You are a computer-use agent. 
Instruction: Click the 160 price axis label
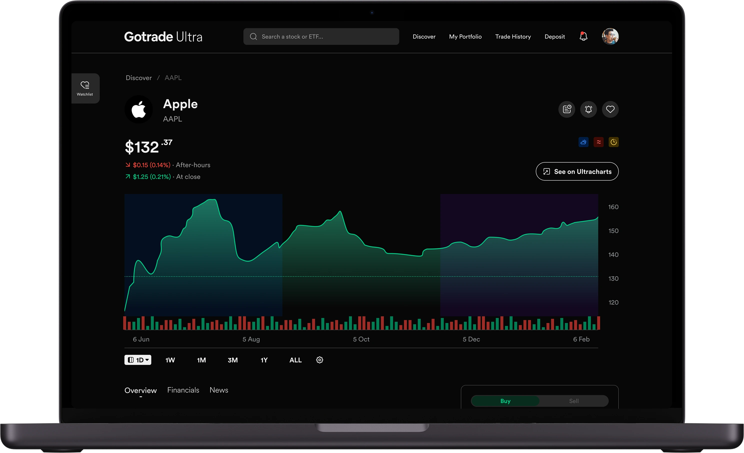point(613,207)
